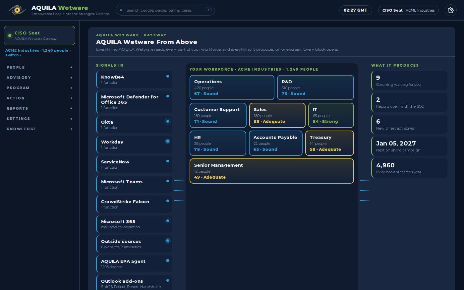Click the green dot beside CISO Seat
This screenshot has height=290, width=464.
(x=10, y=35)
